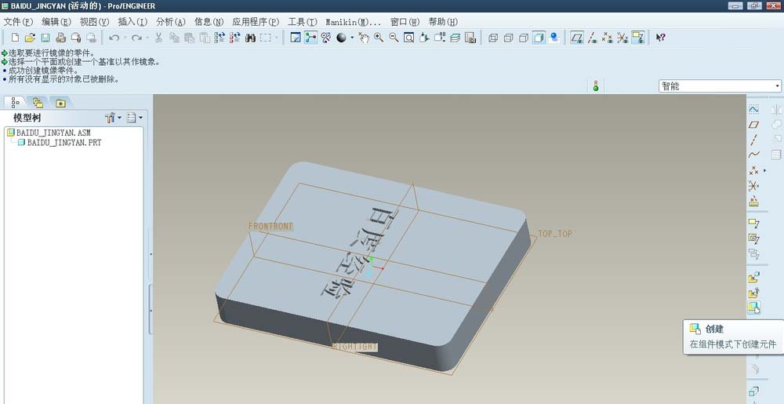
Task: Switch to the favorites tab
Action: click(x=60, y=103)
